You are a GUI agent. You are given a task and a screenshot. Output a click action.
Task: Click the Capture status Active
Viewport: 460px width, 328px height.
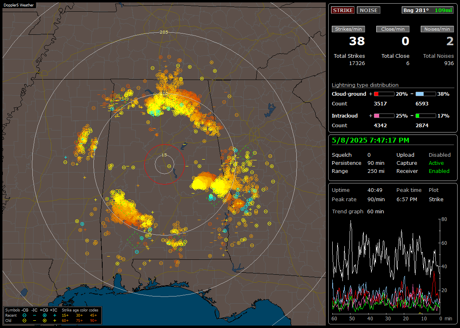(436, 163)
